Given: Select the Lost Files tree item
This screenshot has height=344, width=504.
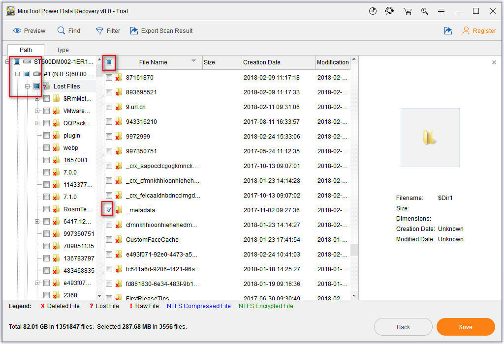Looking at the screenshot, I should pos(67,86).
